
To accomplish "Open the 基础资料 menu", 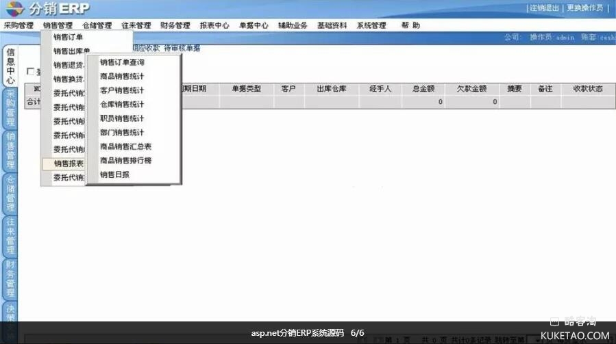I will pyautogui.click(x=332, y=25).
